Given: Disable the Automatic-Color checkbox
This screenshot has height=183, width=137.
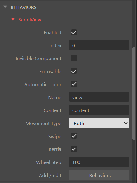Looking at the screenshot, I should click(74, 84).
